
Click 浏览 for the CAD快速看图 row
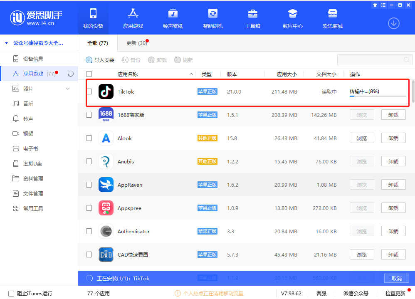[361, 255]
